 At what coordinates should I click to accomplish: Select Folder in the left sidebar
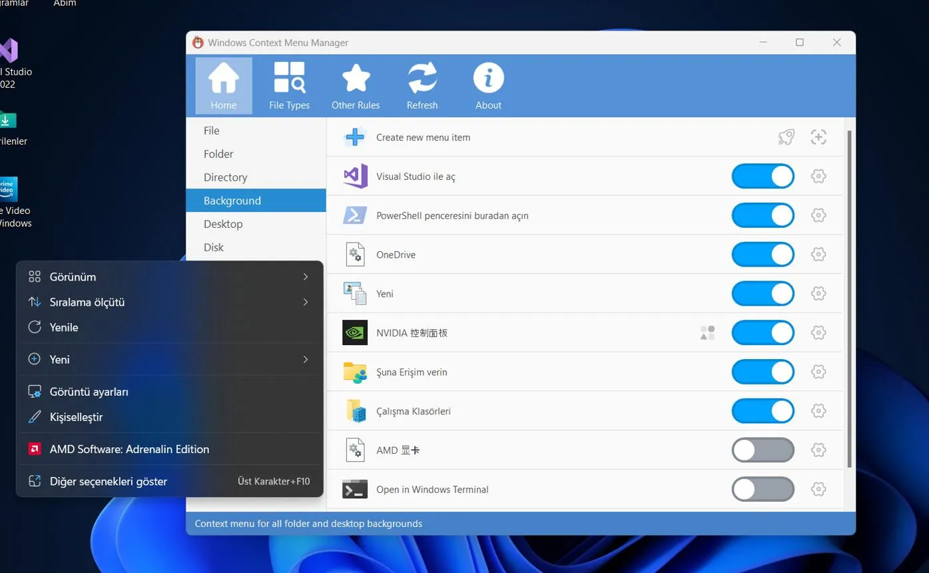(x=256, y=154)
